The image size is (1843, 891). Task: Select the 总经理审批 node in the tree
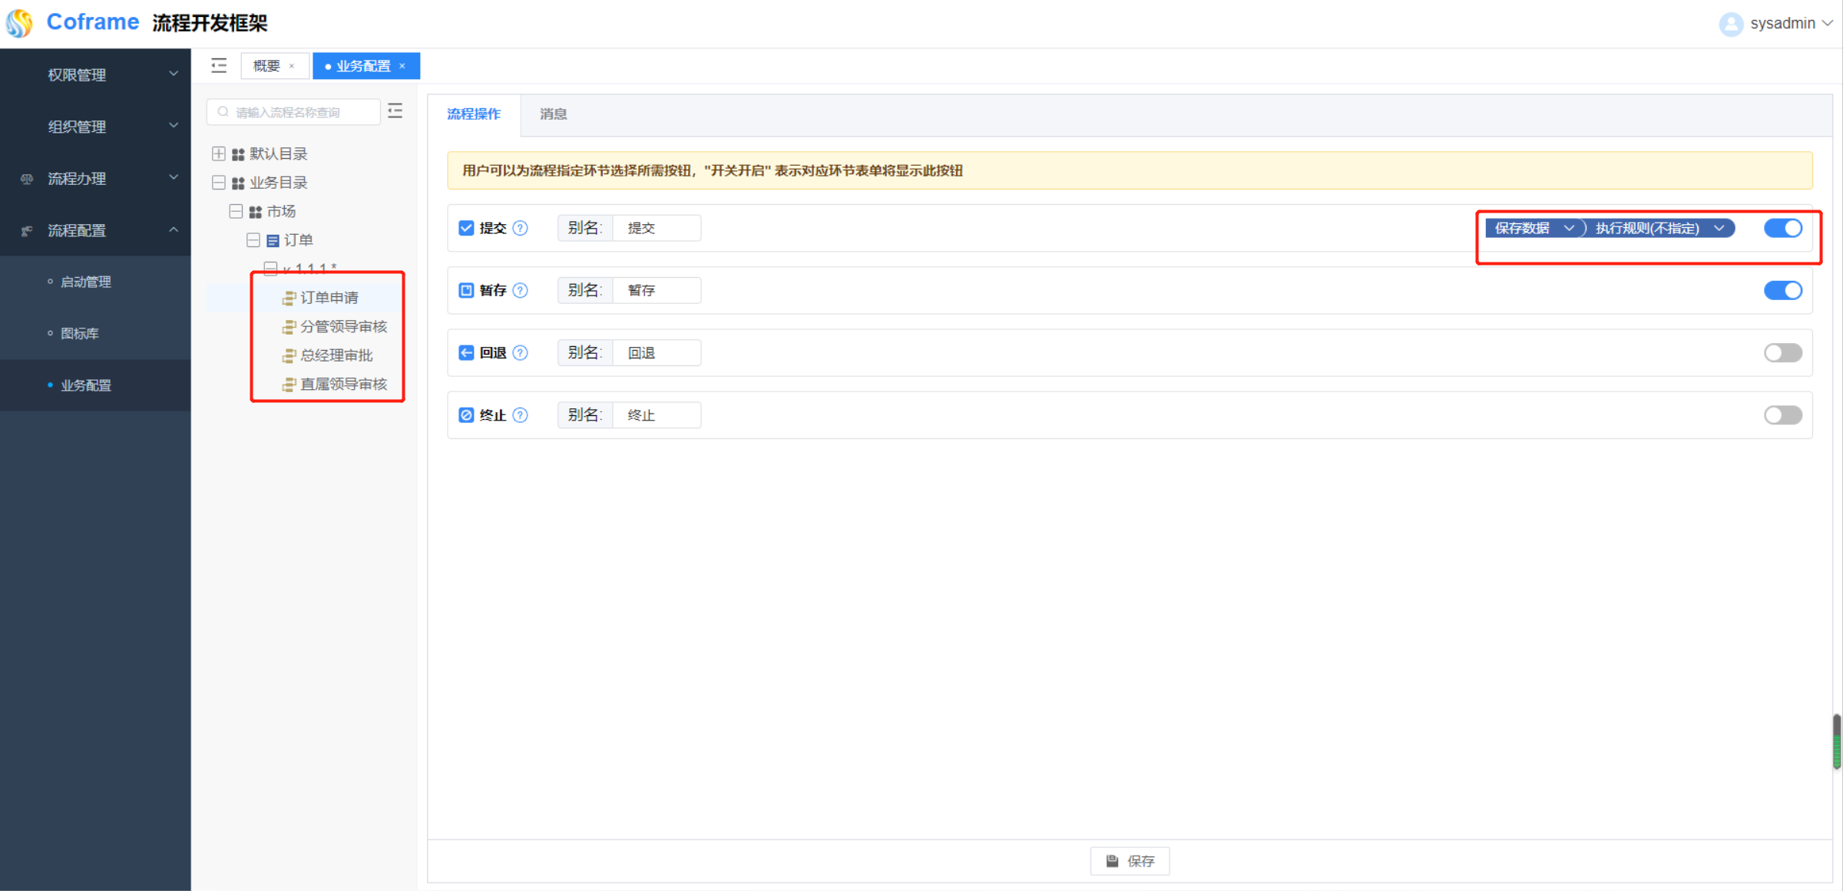coord(336,355)
